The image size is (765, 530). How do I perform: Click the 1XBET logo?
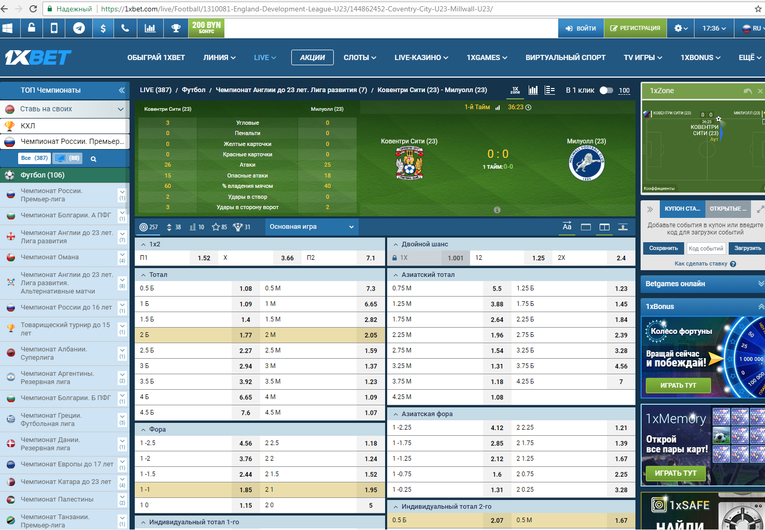point(38,57)
